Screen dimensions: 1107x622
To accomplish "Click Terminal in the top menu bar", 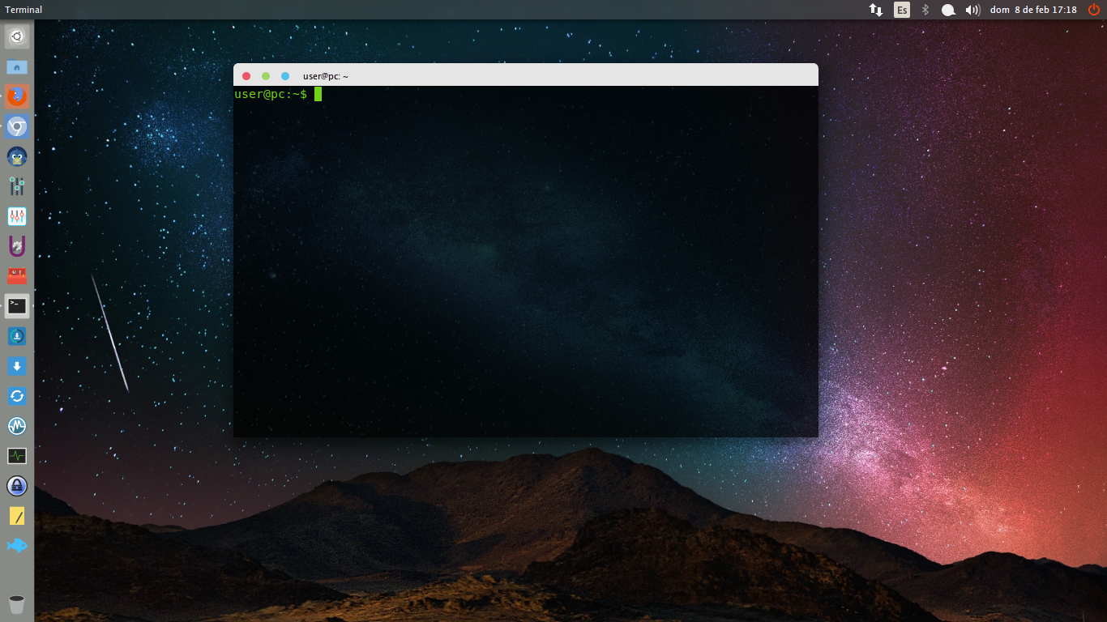I will pos(23,9).
